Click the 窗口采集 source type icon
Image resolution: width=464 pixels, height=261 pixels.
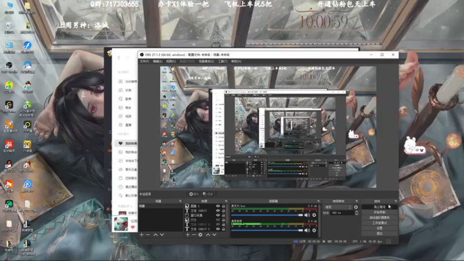pos(187,215)
